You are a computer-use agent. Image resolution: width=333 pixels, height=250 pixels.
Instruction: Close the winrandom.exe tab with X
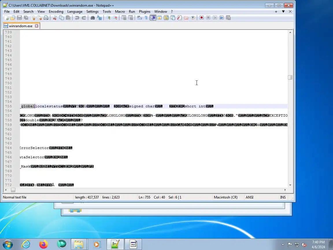click(36, 26)
